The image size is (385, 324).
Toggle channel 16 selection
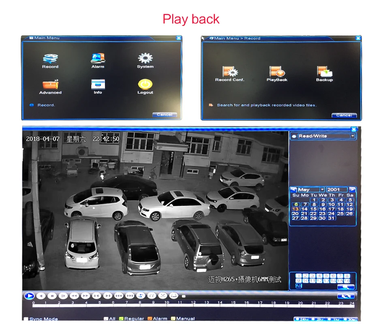tap(347, 281)
